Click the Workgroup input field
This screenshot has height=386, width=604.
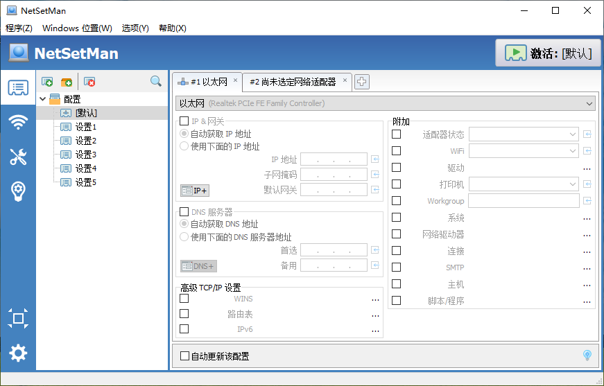click(x=524, y=201)
